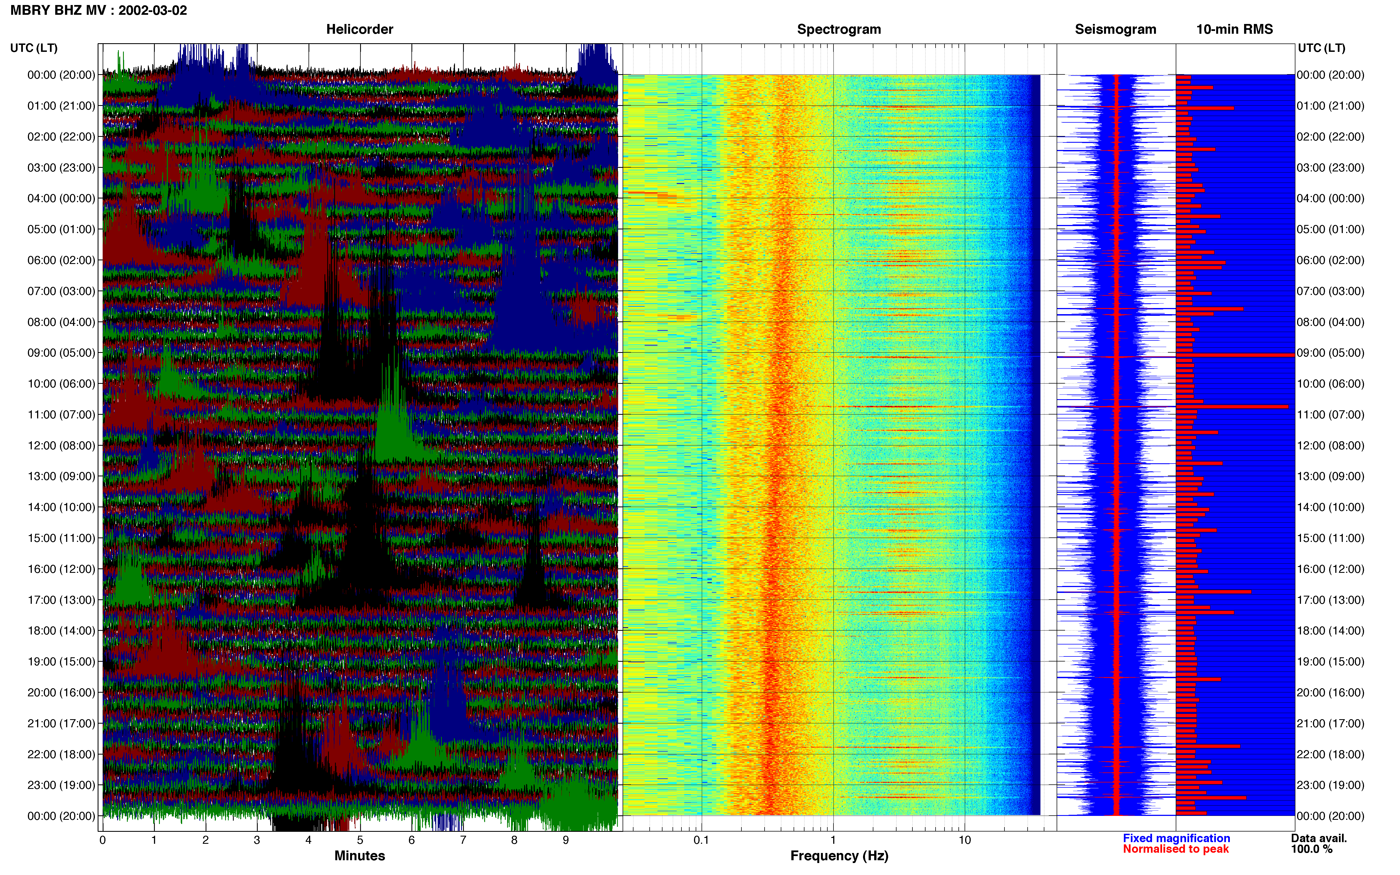The image size is (1400, 875).
Task: Click left time label '01:00 (21:00)'
Action: [61, 106]
